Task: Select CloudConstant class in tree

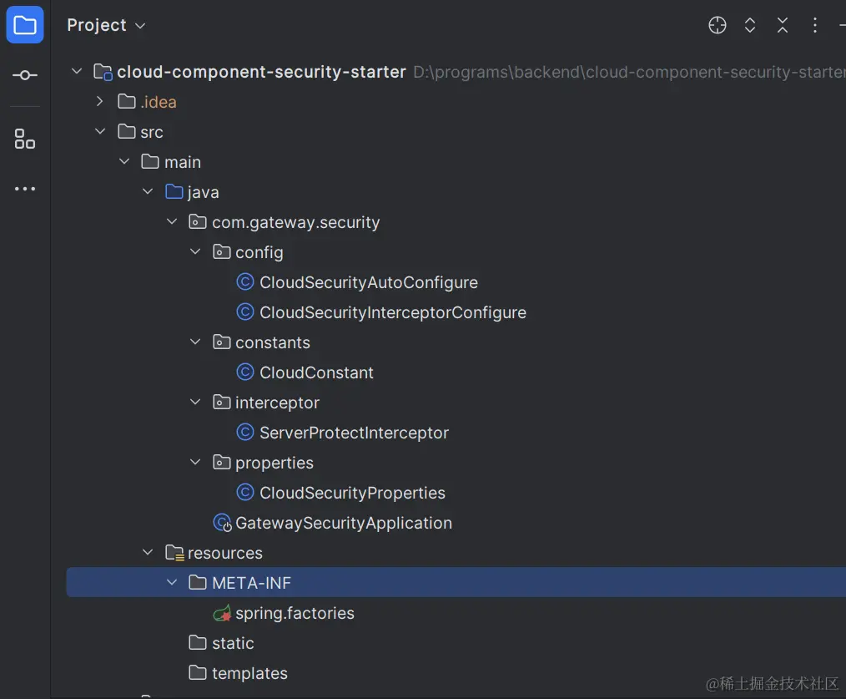Action: pyautogui.click(x=316, y=372)
